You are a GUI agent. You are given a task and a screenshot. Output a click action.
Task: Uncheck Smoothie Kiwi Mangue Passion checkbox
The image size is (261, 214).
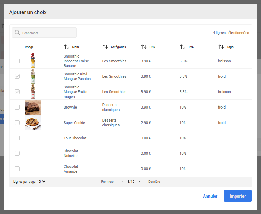pos(17,76)
